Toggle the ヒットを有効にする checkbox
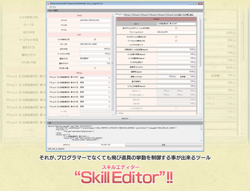The image size is (250, 191). pyautogui.click(x=95, y=39)
